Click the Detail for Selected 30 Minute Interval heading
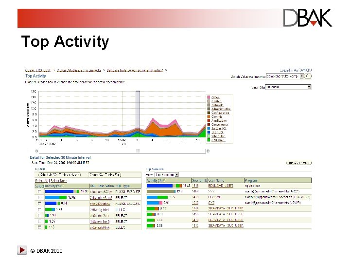Screen dimensions: 350x263 point(60,157)
